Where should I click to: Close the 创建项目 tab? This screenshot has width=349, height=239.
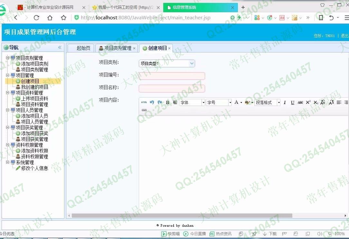point(169,48)
